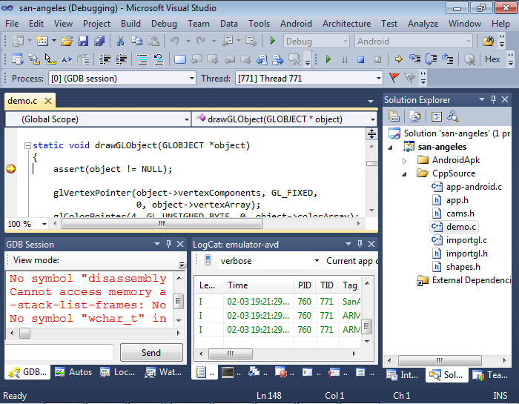Click the red flag thread icon
The height and width of the screenshot is (404, 519).
click(x=394, y=78)
